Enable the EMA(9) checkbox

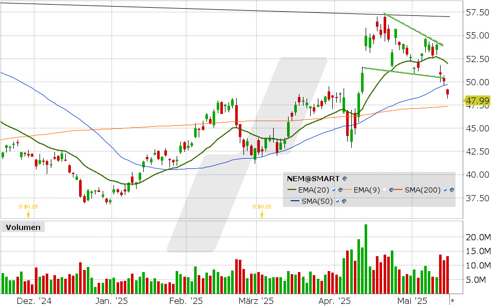[385, 190]
